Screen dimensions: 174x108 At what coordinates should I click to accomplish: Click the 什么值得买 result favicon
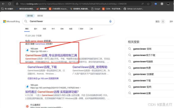coord(27,106)
